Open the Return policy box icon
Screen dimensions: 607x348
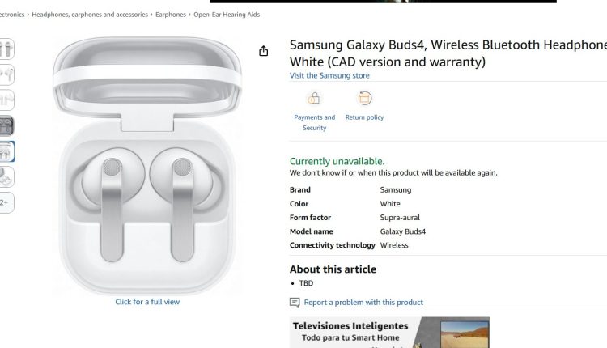tap(365, 98)
